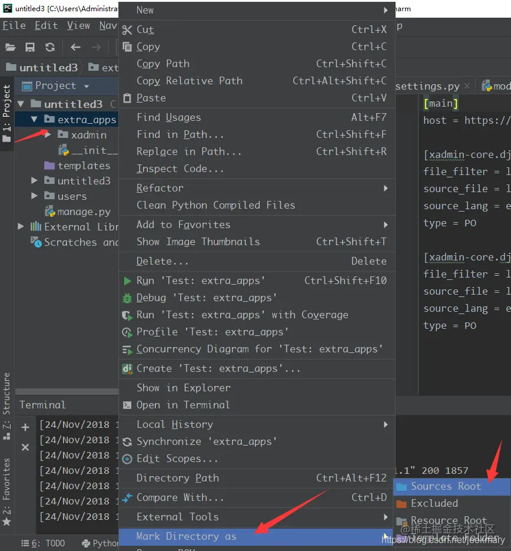511x551 pixels.
Task: Open the Structure side panel
Action: tap(6, 405)
